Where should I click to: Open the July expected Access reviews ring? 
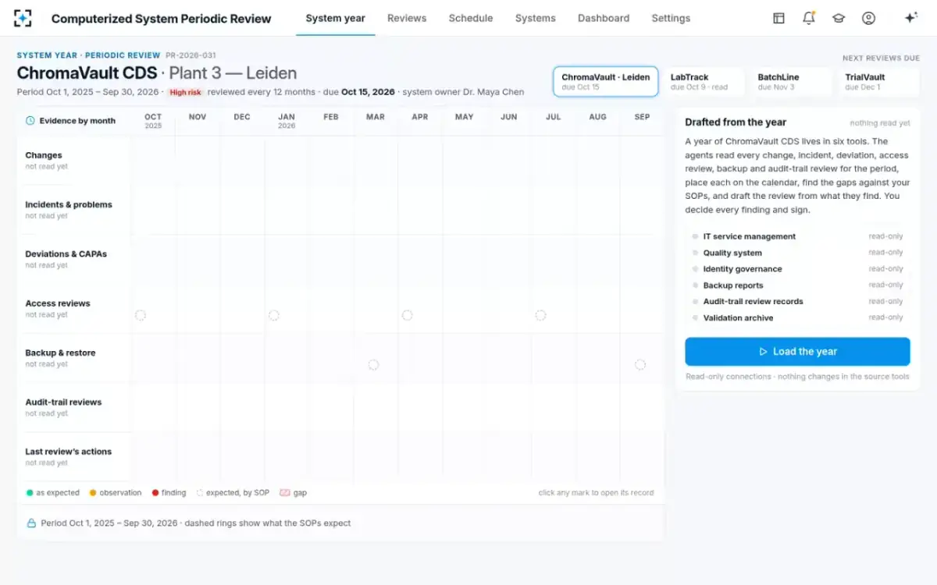(540, 315)
